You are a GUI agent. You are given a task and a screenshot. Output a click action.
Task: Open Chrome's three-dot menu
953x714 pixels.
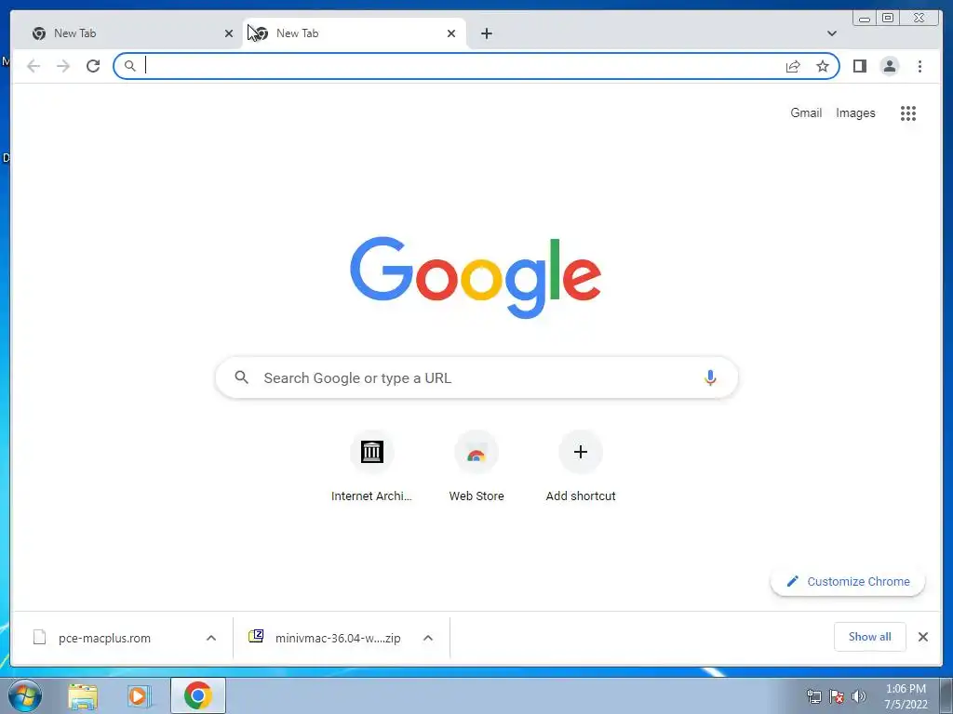point(919,66)
